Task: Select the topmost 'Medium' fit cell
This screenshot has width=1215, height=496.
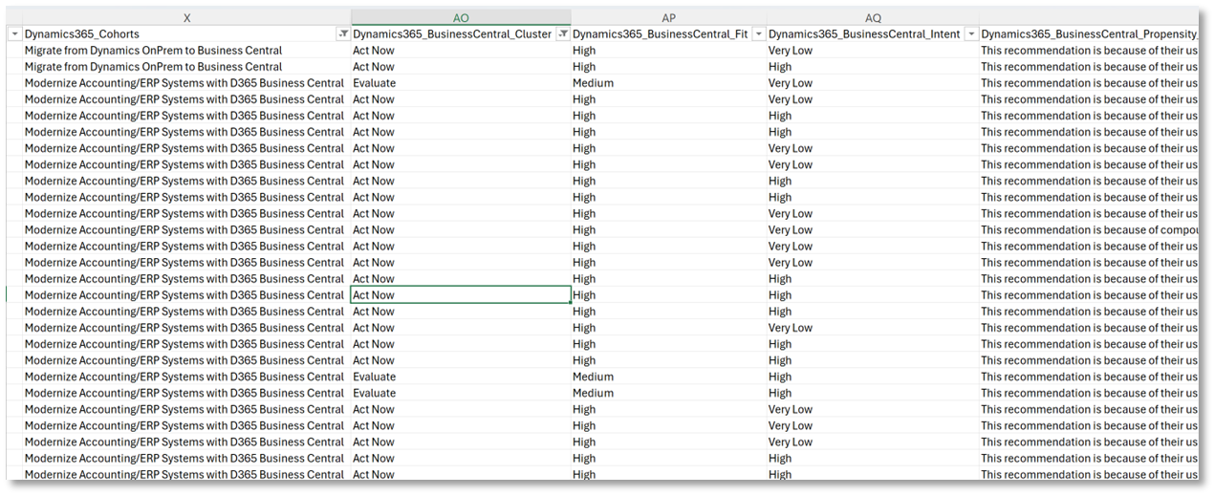Action: point(668,83)
